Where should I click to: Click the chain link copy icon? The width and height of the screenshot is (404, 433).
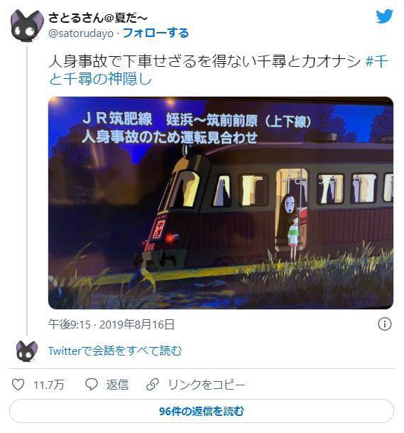(153, 385)
